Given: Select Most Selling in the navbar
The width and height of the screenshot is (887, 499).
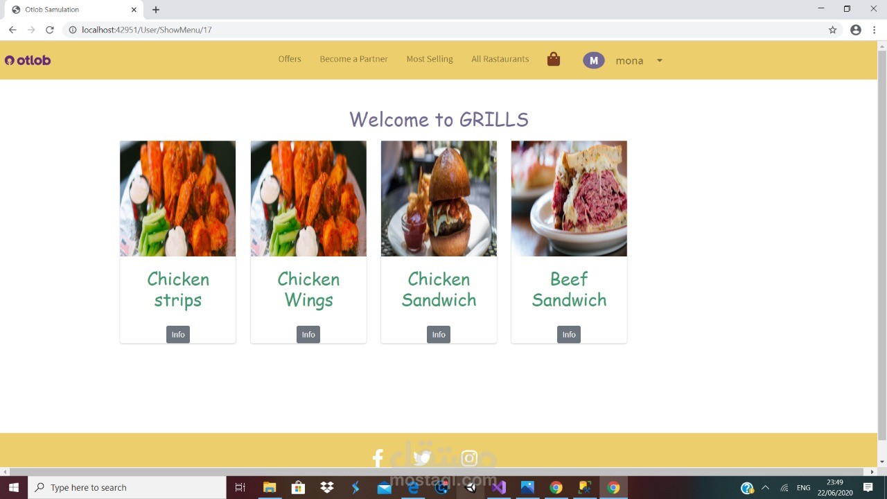Looking at the screenshot, I should [x=430, y=59].
